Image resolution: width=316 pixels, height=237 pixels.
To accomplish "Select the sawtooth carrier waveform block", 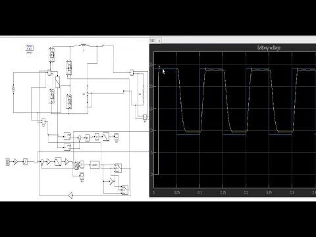I will 76,165.
